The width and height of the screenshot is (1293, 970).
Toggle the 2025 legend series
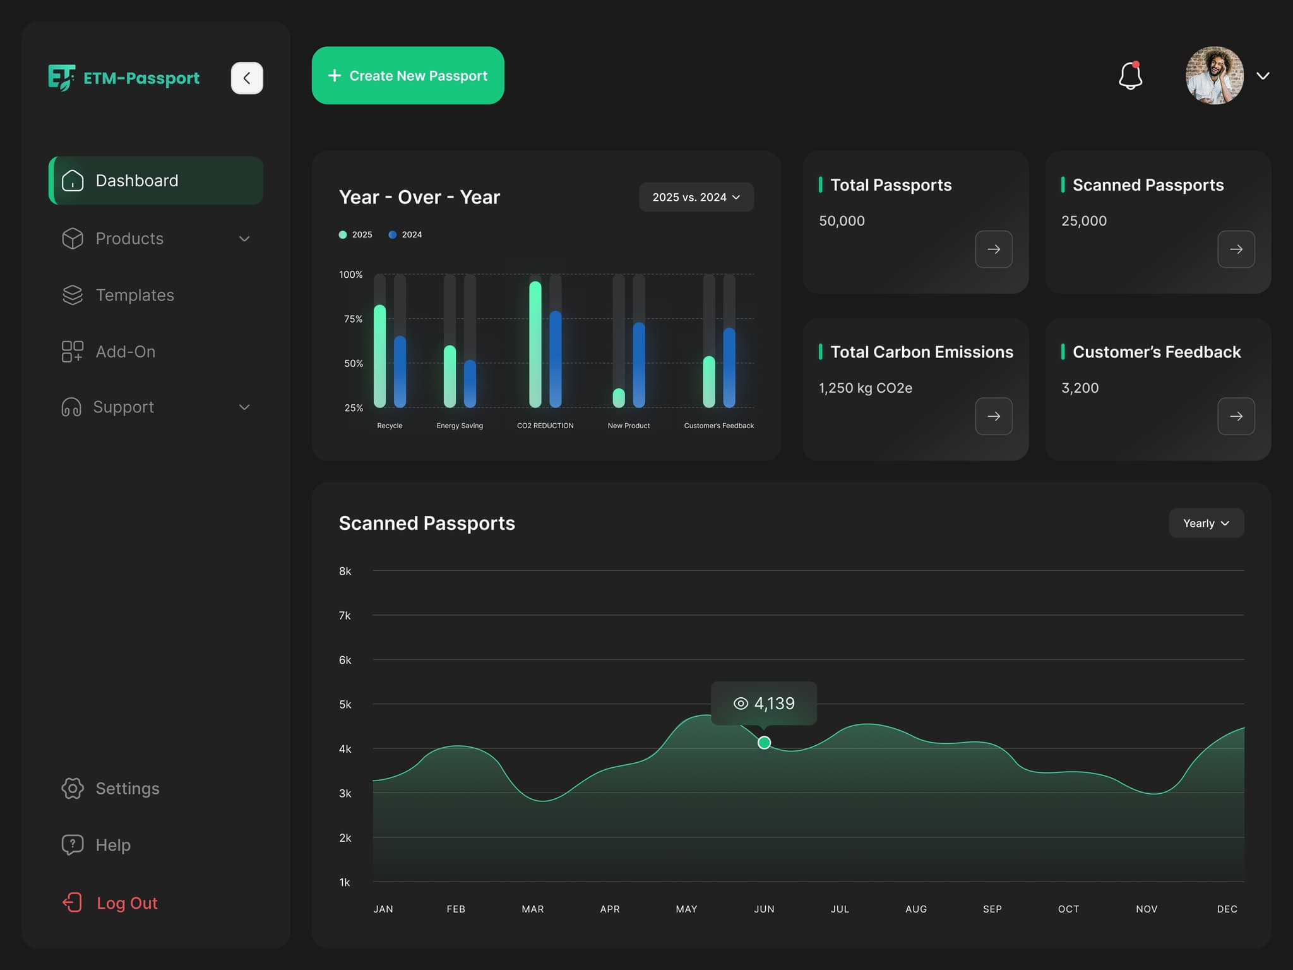[x=355, y=234]
